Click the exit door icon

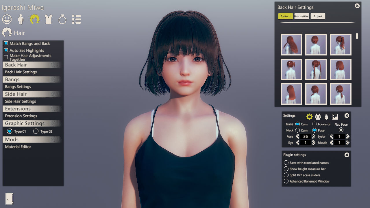pos(9,199)
